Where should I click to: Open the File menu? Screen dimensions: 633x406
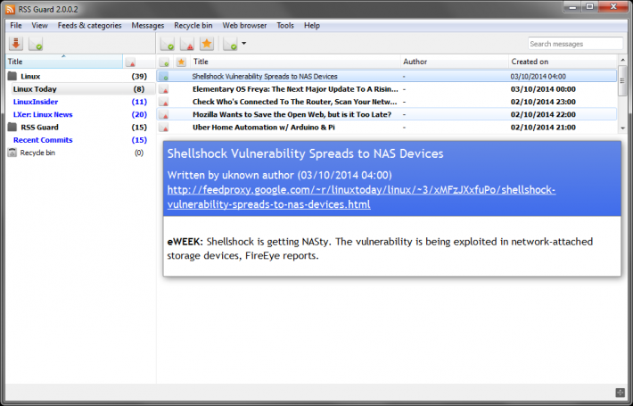[16, 26]
